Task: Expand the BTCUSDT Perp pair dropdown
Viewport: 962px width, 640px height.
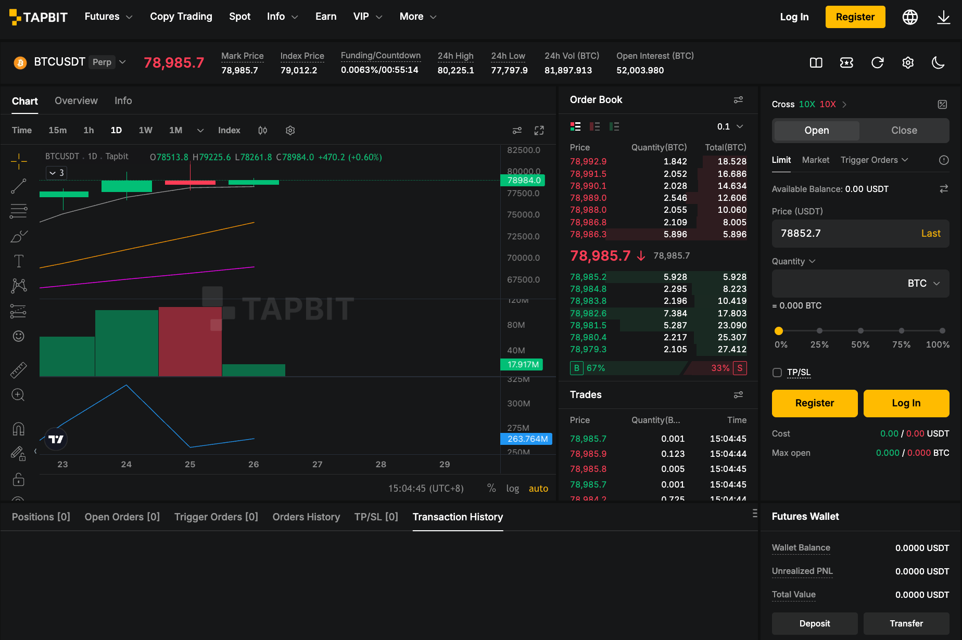Action: click(123, 62)
